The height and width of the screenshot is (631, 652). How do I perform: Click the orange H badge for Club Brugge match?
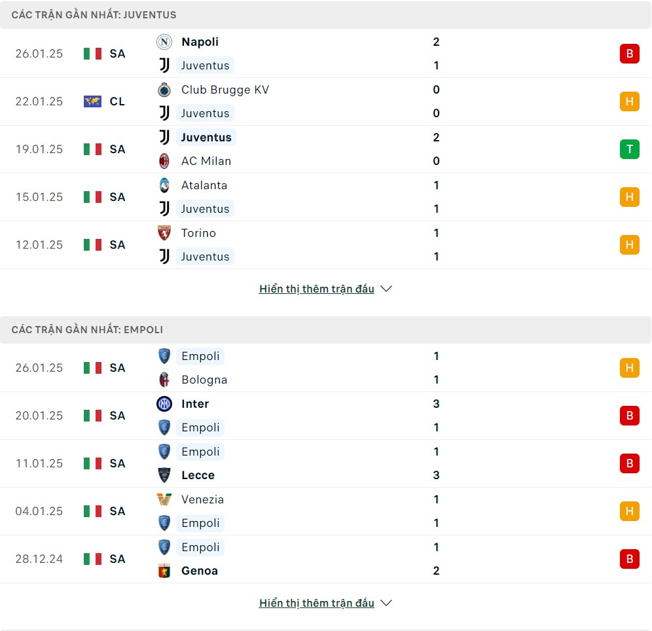click(x=630, y=101)
